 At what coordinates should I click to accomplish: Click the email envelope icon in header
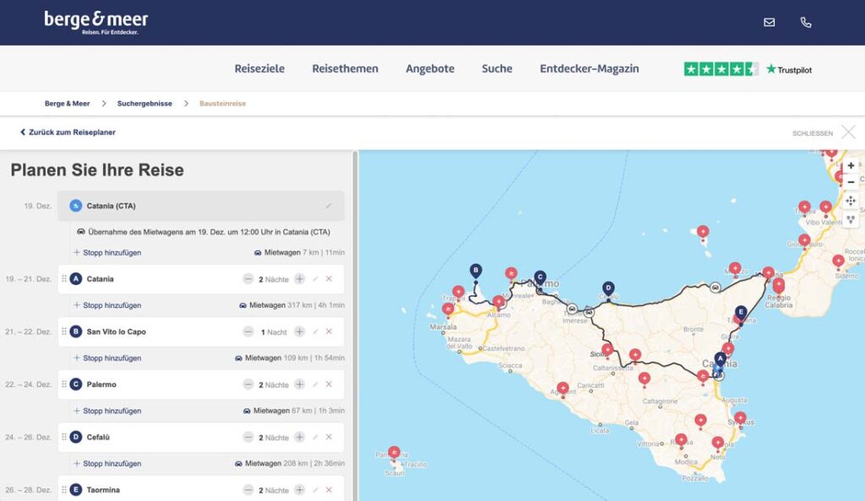click(769, 23)
